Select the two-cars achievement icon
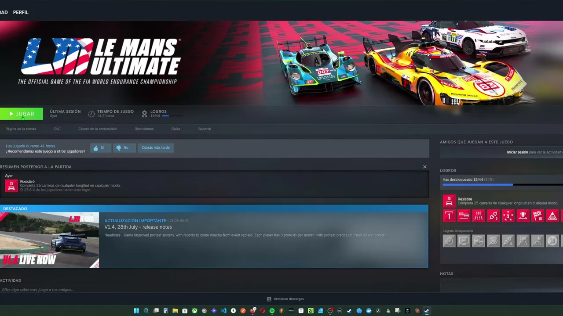The height and width of the screenshot is (316, 563). (464, 216)
